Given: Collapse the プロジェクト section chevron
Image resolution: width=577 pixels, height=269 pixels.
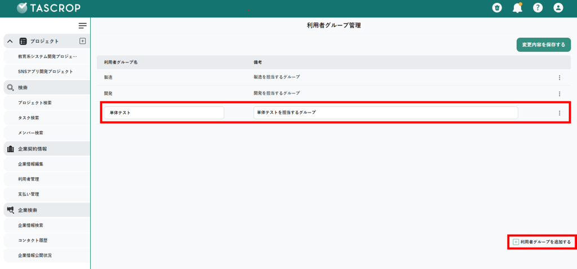Looking at the screenshot, I should coord(10,41).
